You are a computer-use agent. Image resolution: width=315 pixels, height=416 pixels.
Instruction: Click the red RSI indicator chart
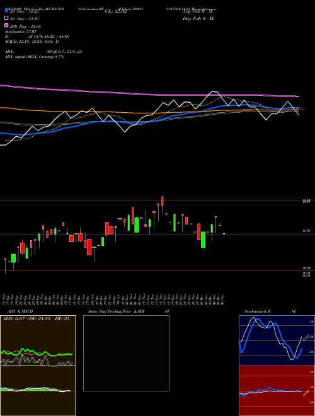tap(277, 391)
